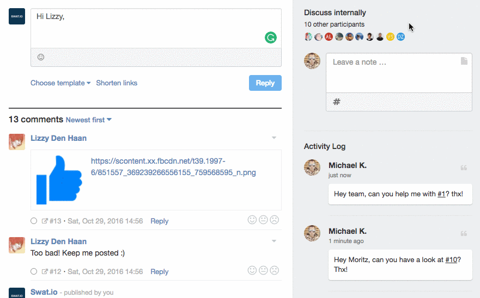This screenshot has height=298, width=480.
Task: Expand options arrow on comment #12
Action: (274, 241)
